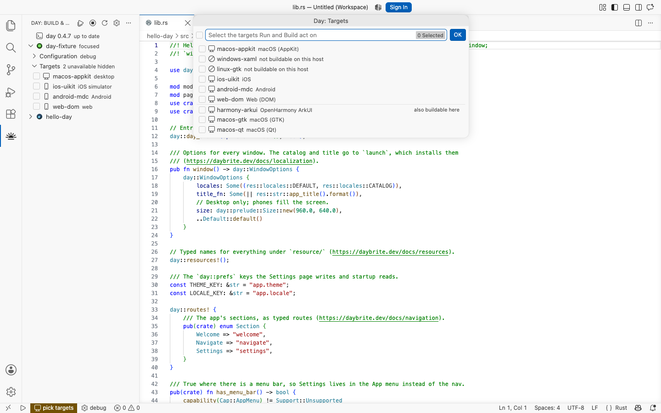Select day 0.4.7 up to date row
The width and height of the screenshot is (661, 413).
coord(81,36)
